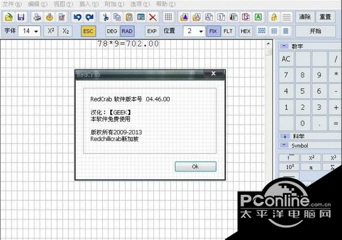Screen dimensions: 342x240
Task: Click the 清除 button
Action: click(x=305, y=17)
